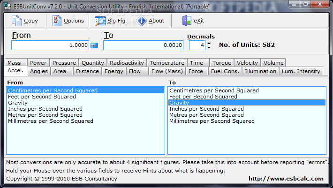Switch to the Power tab
Image resolution: width=333 pixels, height=188 pixels.
tap(38, 63)
